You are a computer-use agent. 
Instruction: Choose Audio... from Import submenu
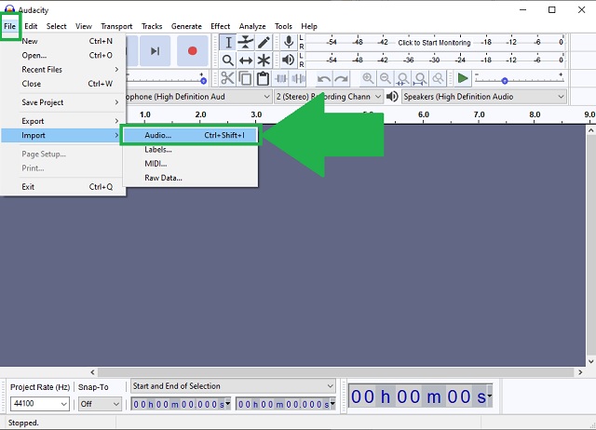(x=190, y=135)
